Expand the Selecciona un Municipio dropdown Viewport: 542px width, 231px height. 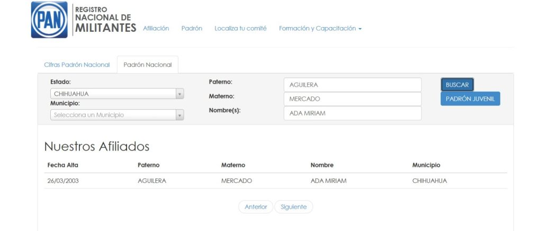point(116,115)
